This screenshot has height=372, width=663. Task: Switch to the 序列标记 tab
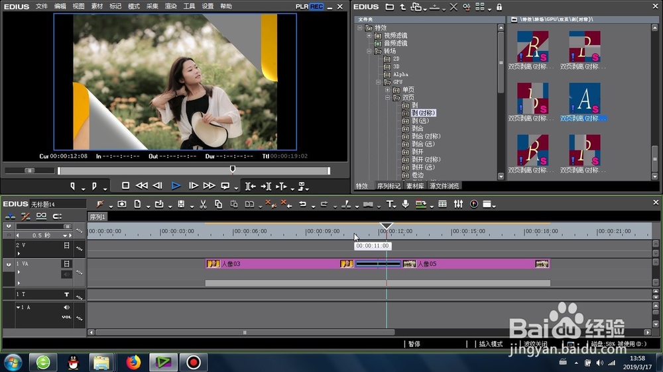(389, 186)
